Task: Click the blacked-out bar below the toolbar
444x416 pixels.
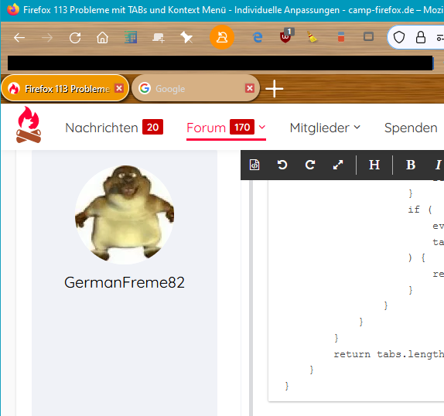Action: click(x=220, y=63)
